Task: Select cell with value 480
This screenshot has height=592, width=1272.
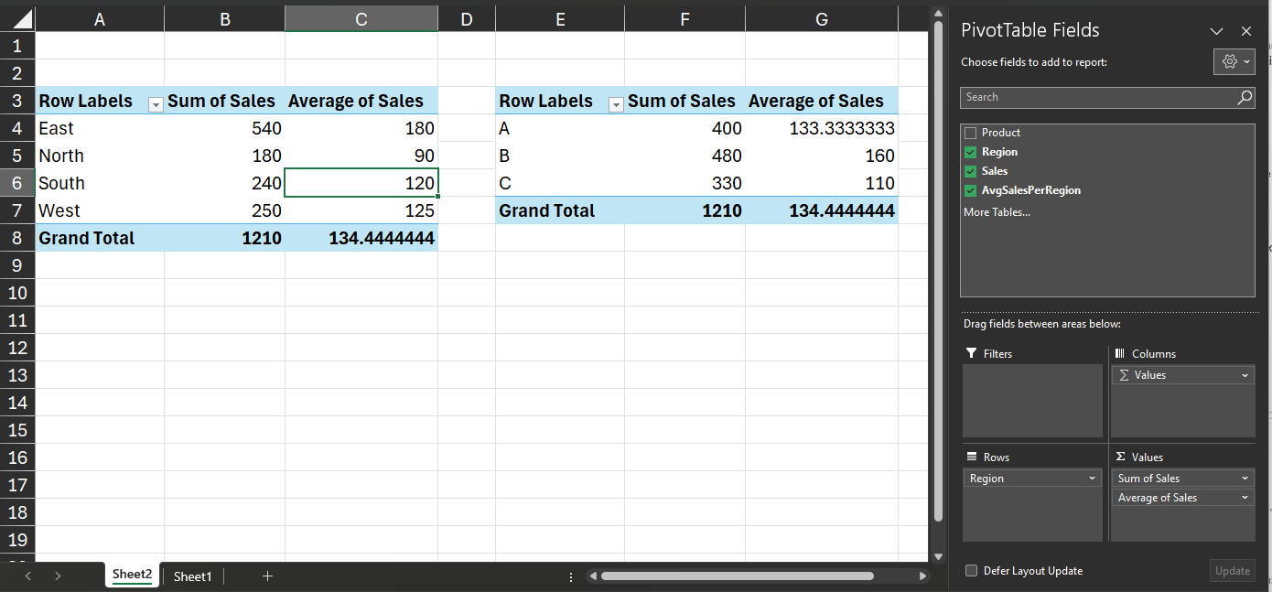Action: point(685,156)
